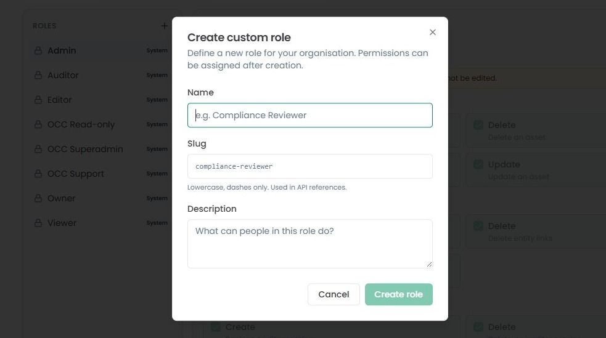Screen dimensions: 606x338
Task: Click the lock icon next to Auditor
Action: pyautogui.click(x=38, y=75)
